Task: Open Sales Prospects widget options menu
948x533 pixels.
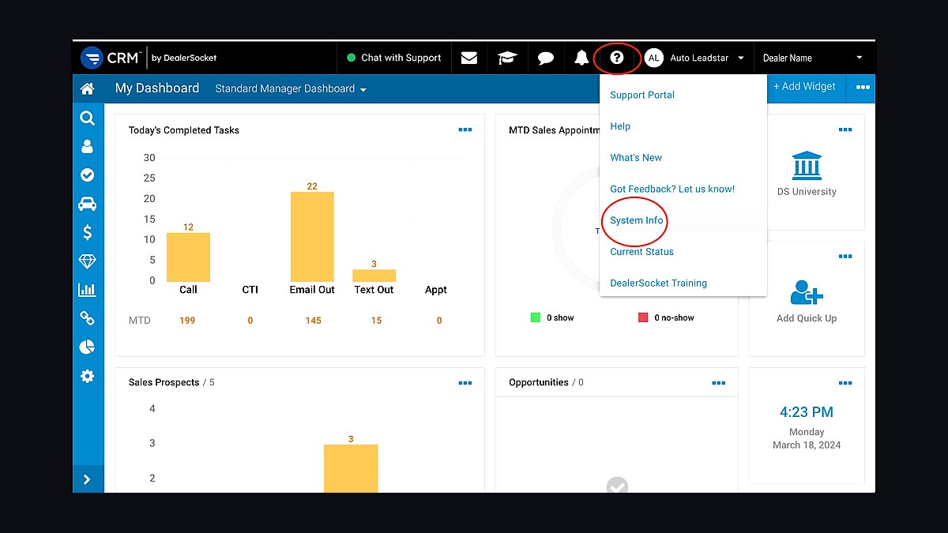Action: pyautogui.click(x=465, y=383)
